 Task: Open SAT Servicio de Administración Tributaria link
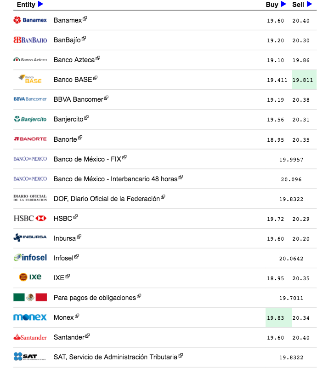[115, 357]
